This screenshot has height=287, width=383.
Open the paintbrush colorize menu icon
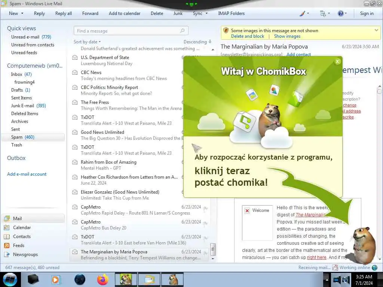coord(302,14)
